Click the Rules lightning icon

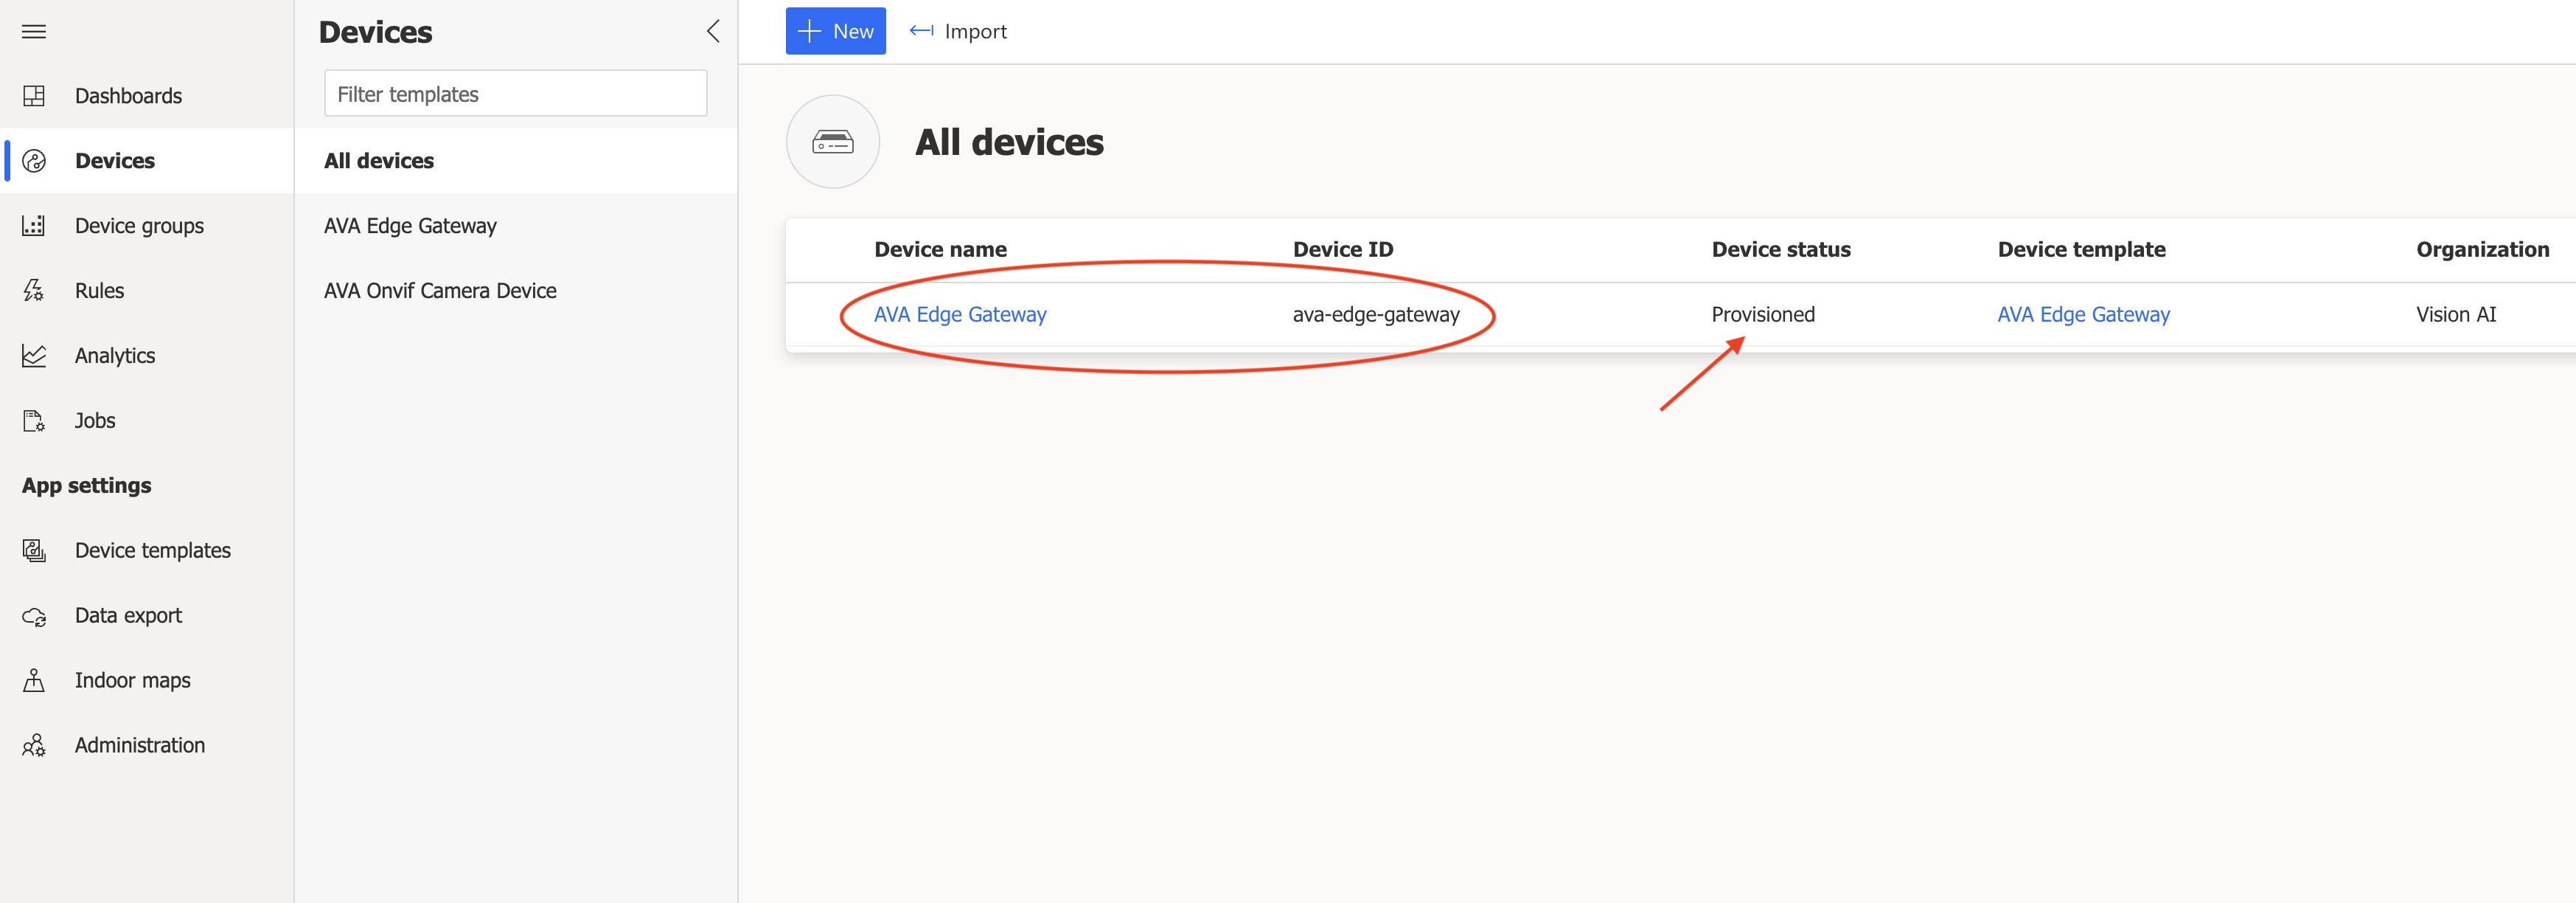(34, 291)
